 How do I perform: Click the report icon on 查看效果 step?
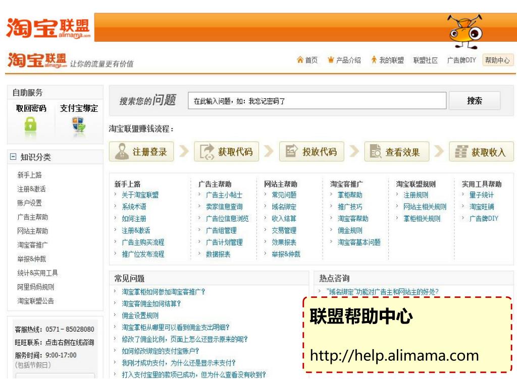tap(376, 151)
